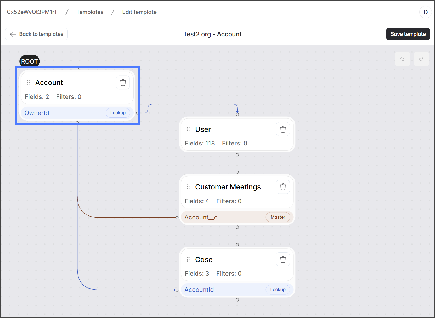This screenshot has height=318, width=435.
Task: Delete the Account node with trash icon
Action: (123, 83)
